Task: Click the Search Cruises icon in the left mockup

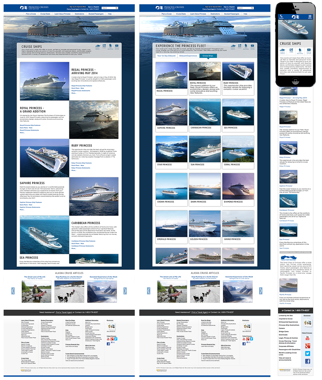Action: [97, 47]
